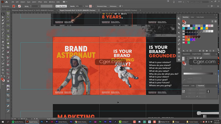Click the Document Setup button
Screen dimensions: 221x124
click(102, 6)
